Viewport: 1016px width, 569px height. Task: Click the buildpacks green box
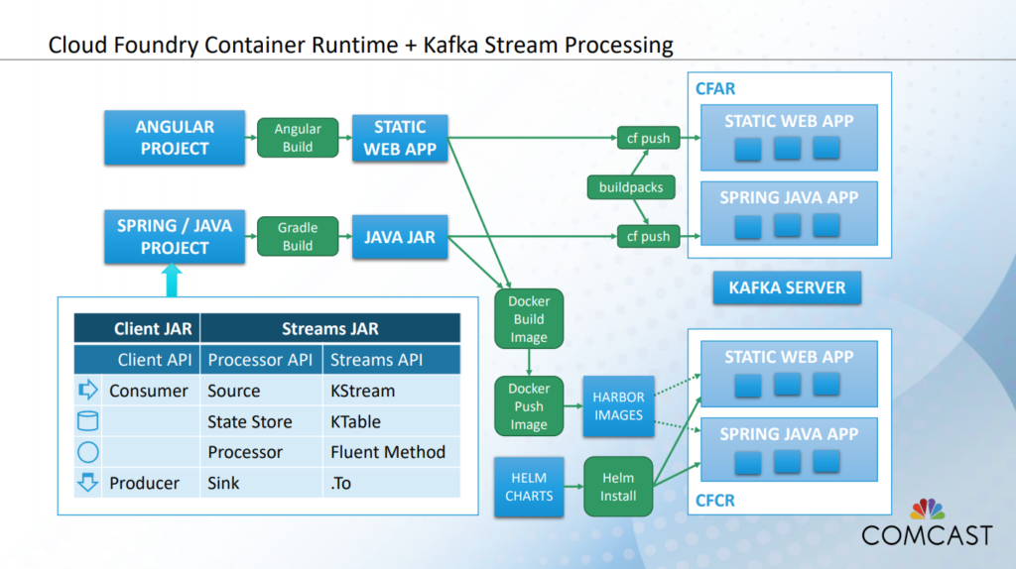click(x=630, y=187)
